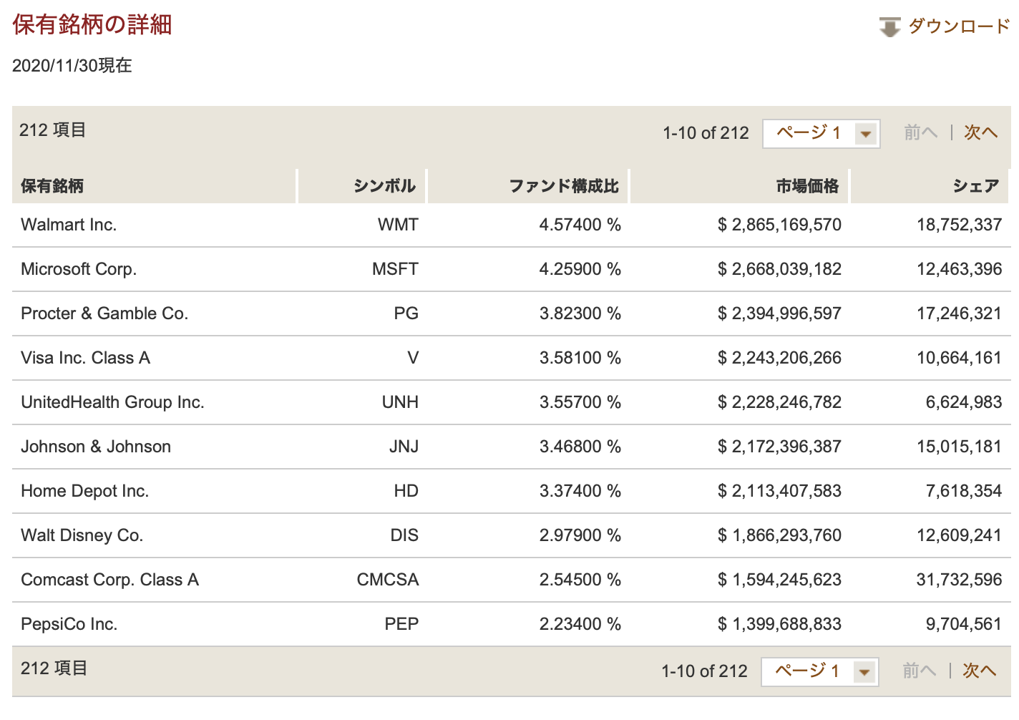Open the ダウンロード link
This screenshot has width=1019, height=720.
click(959, 26)
